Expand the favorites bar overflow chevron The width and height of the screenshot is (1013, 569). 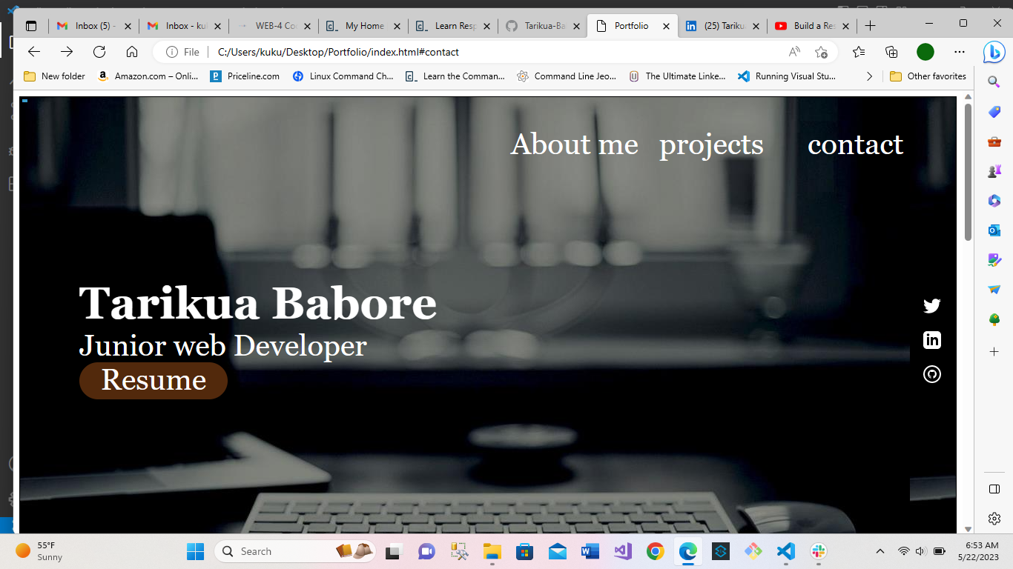869,76
